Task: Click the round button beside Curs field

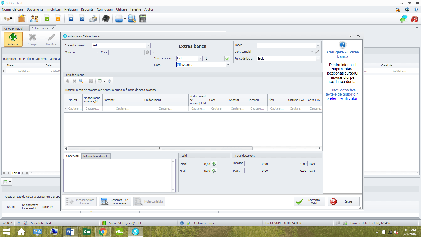Action: [x=147, y=52]
